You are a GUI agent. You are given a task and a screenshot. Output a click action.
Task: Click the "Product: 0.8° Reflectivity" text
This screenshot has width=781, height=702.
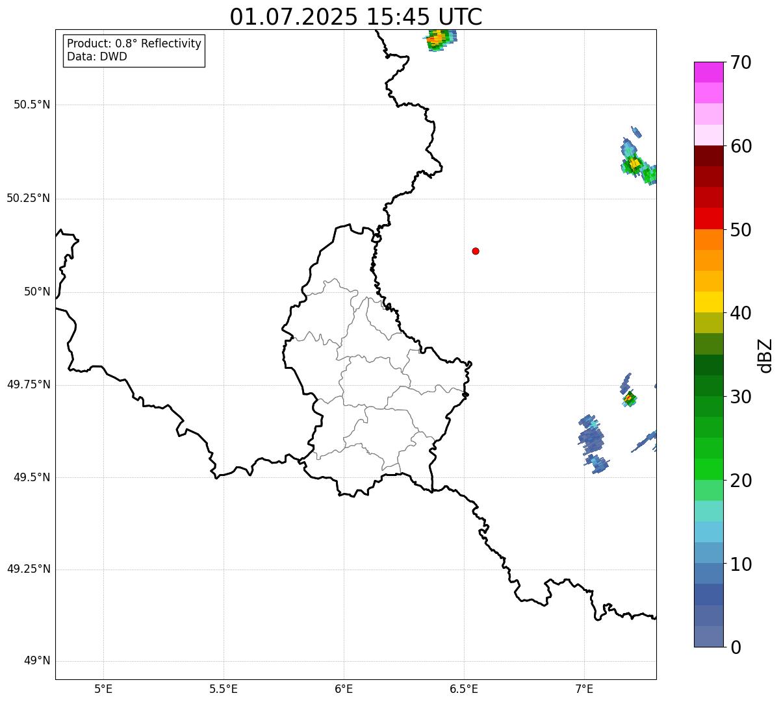(134, 44)
